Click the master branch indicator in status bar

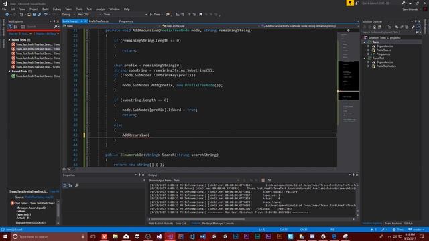(x=417, y=230)
